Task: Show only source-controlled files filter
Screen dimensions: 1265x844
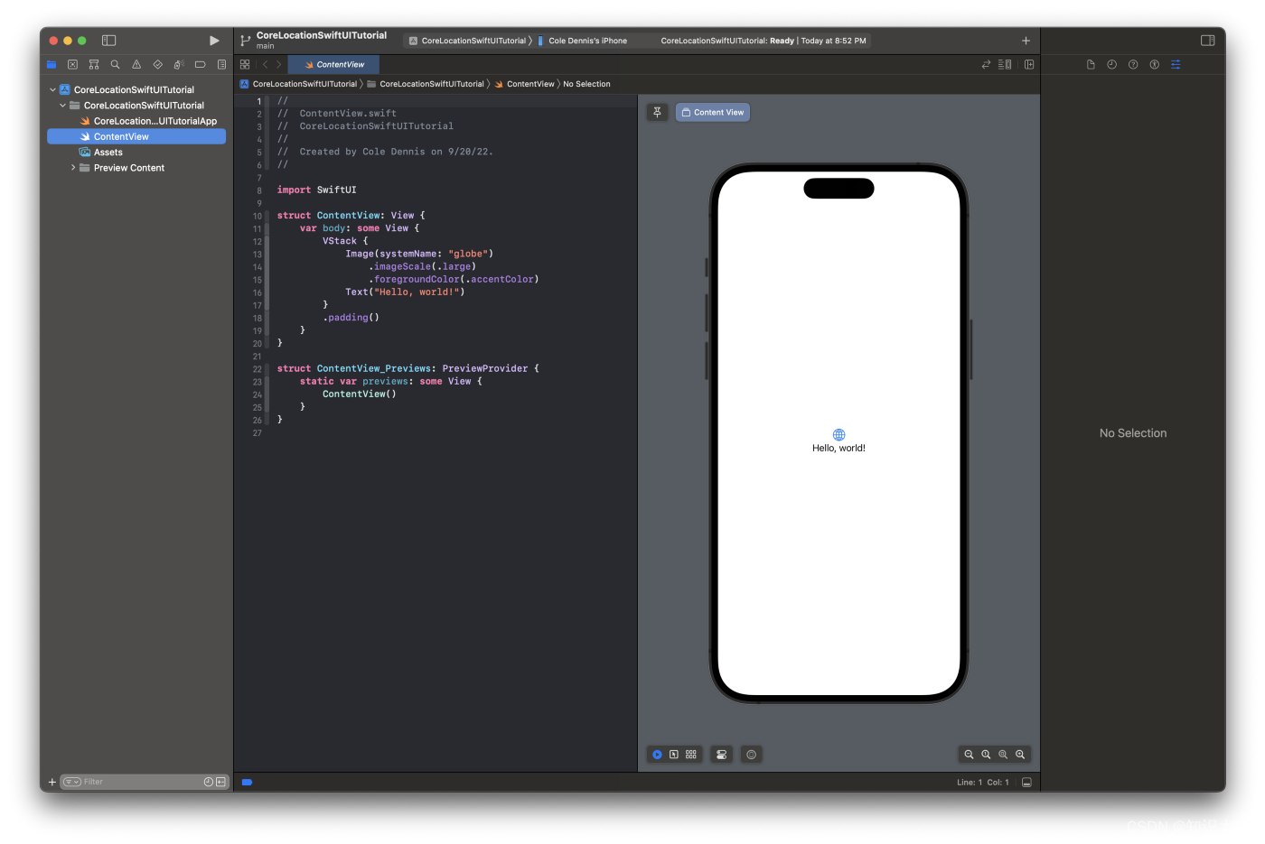Action: click(220, 782)
